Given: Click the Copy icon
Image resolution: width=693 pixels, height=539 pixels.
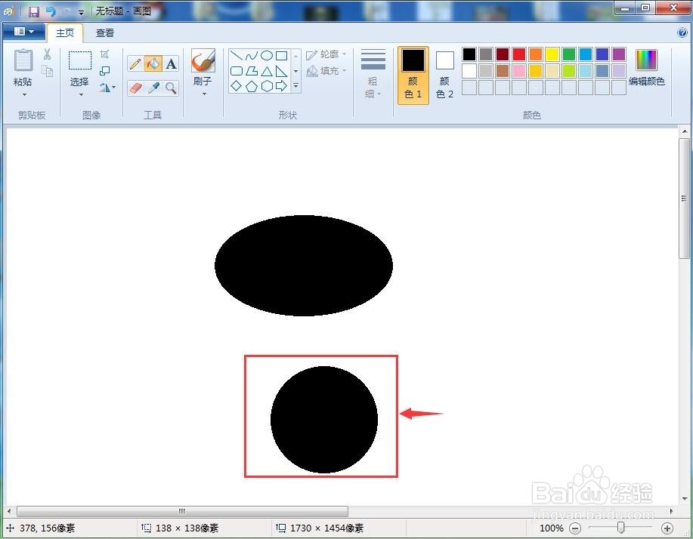Looking at the screenshot, I should click(48, 71).
